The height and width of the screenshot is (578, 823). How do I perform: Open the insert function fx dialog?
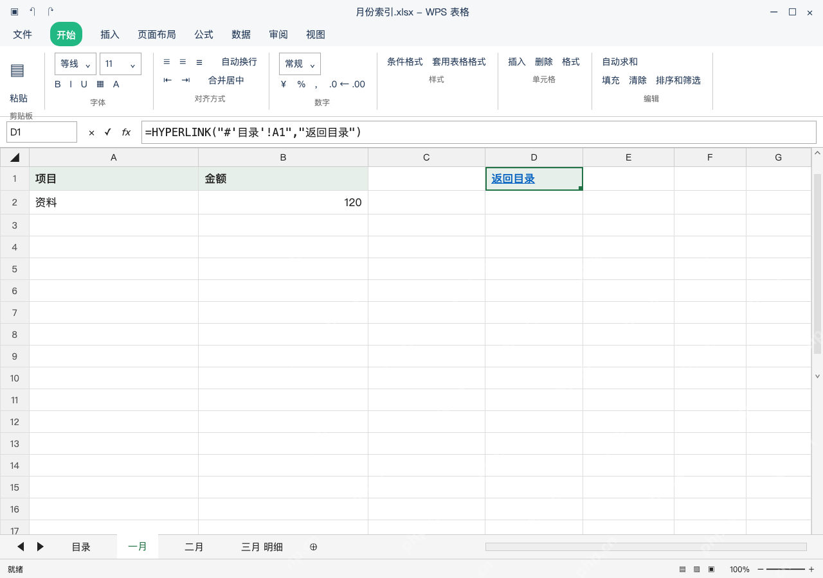click(126, 132)
